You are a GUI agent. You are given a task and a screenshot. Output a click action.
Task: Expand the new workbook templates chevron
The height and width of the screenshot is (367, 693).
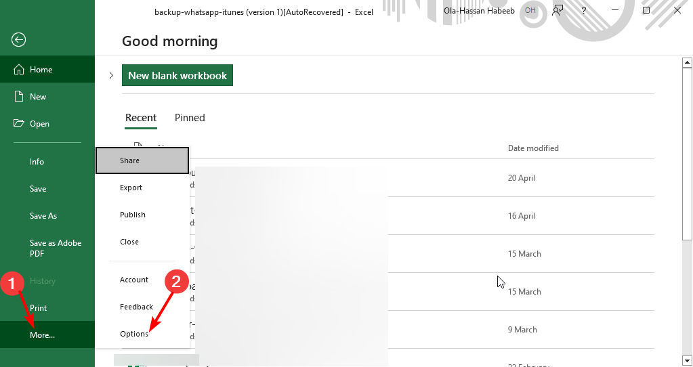[111, 76]
